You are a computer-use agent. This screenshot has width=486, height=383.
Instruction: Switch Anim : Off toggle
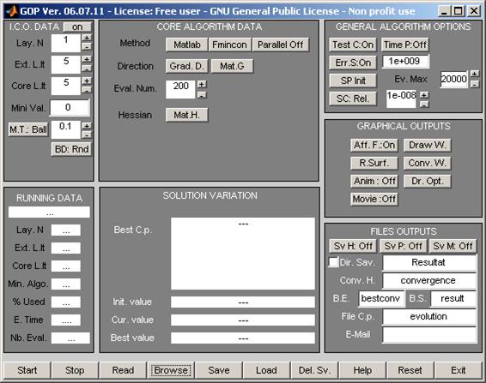[x=374, y=181]
